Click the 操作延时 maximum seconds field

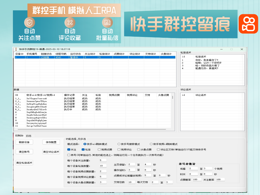[x=148, y=170]
